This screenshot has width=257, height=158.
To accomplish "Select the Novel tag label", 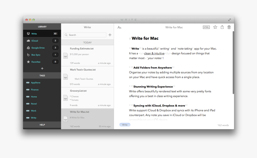I will 34,104.
